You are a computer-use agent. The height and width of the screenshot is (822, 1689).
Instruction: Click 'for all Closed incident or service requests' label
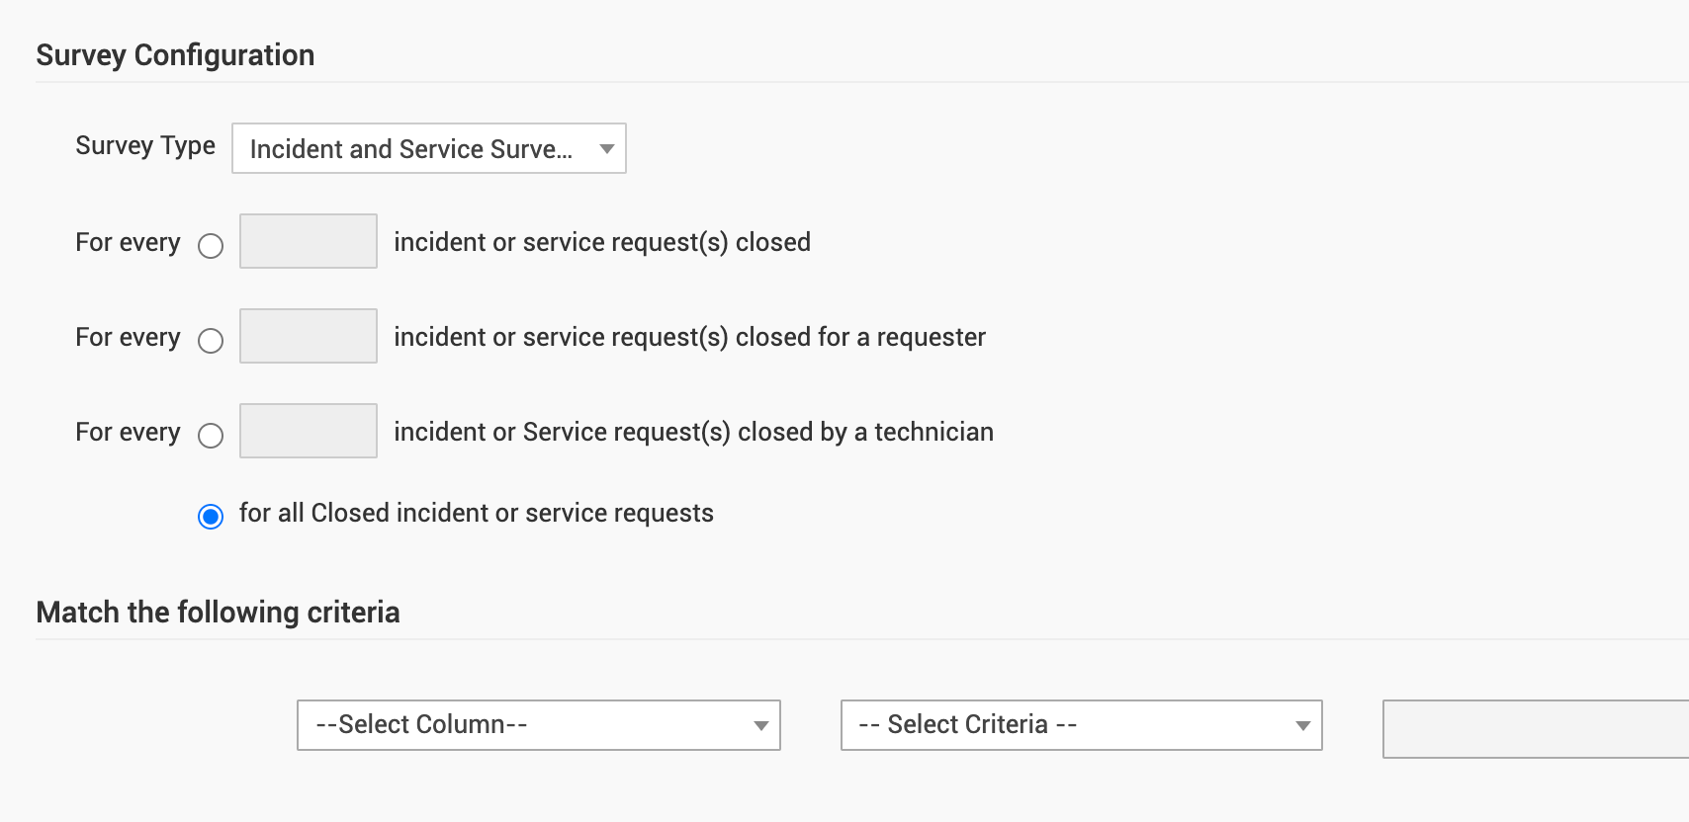476,514
